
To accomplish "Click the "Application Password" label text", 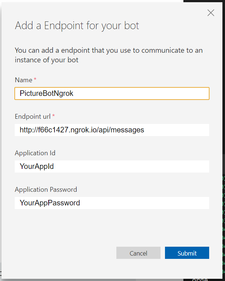I will click(46, 190).
